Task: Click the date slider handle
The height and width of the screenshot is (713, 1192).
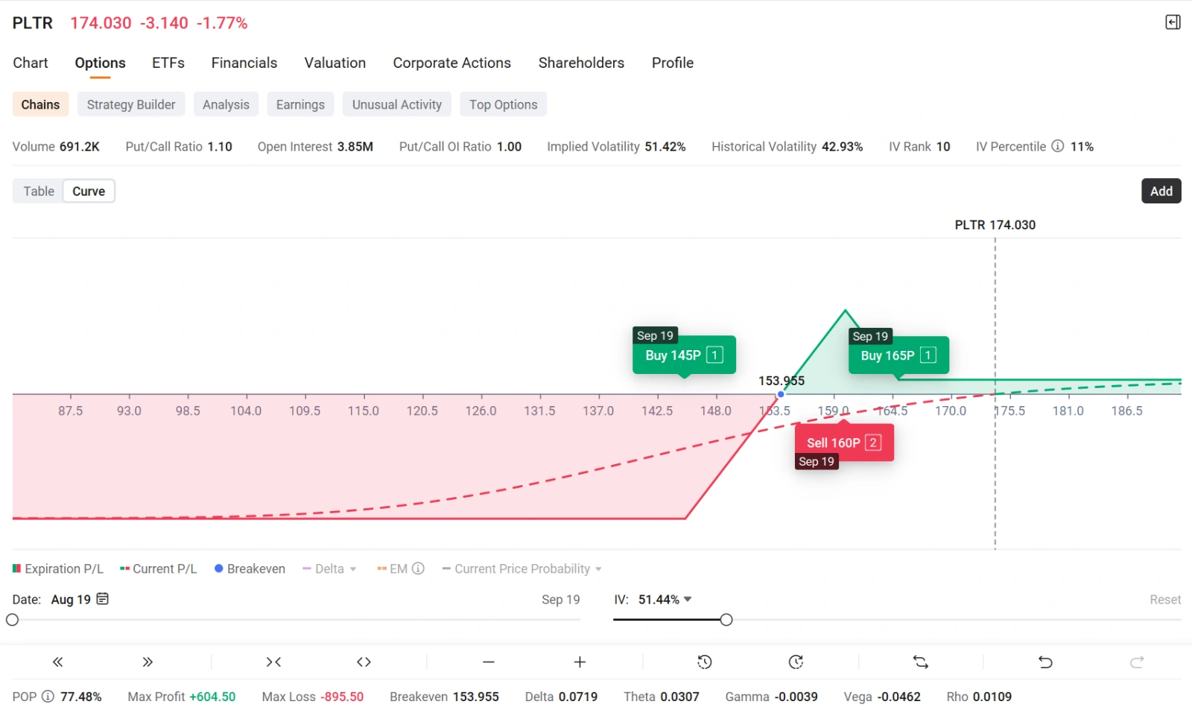Action: [x=12, y=620]
